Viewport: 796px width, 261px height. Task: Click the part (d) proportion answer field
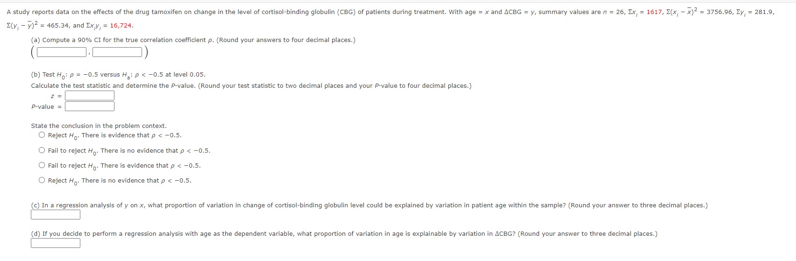tap(56, 243)
